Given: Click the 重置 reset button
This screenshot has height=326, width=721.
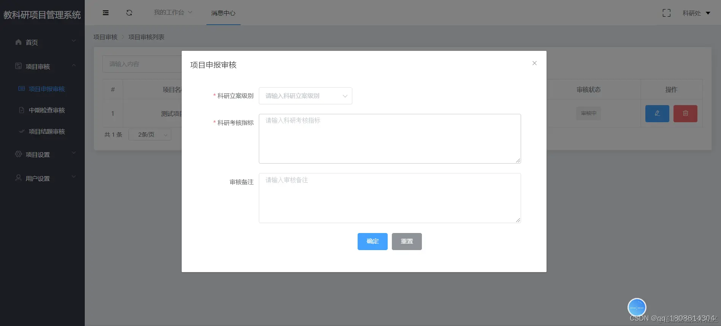Looking at the screenshot, I should pyautogui.click(x=407, y=241).
